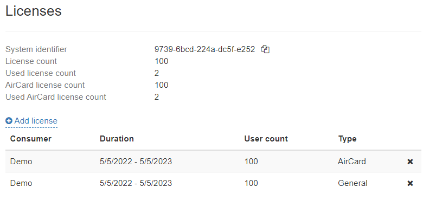The image size is (423, 200).
Task: Click the Licenses page heading
Action: pyautogui.click(x=34, y=11)
